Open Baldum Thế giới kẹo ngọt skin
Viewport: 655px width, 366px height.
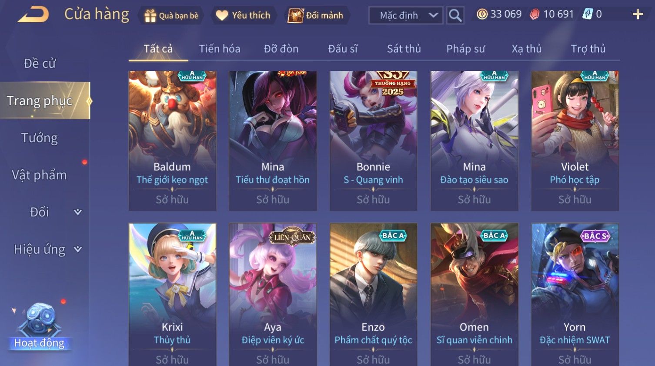(x=172, y=141)
